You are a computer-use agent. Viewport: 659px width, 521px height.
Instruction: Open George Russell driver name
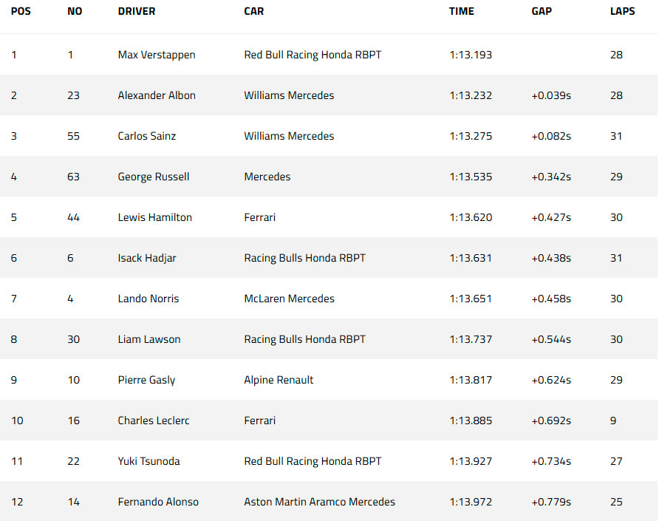click(154, 177)
